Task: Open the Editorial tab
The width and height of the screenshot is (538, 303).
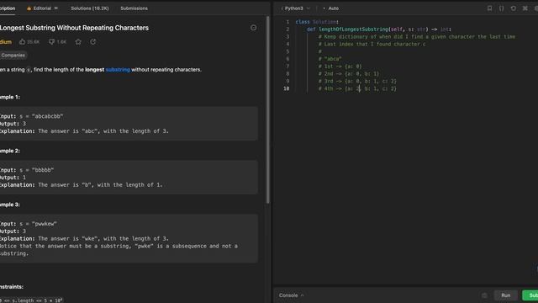Action: click(x=42, y=8)
